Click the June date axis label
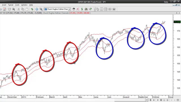 (96, 97)
